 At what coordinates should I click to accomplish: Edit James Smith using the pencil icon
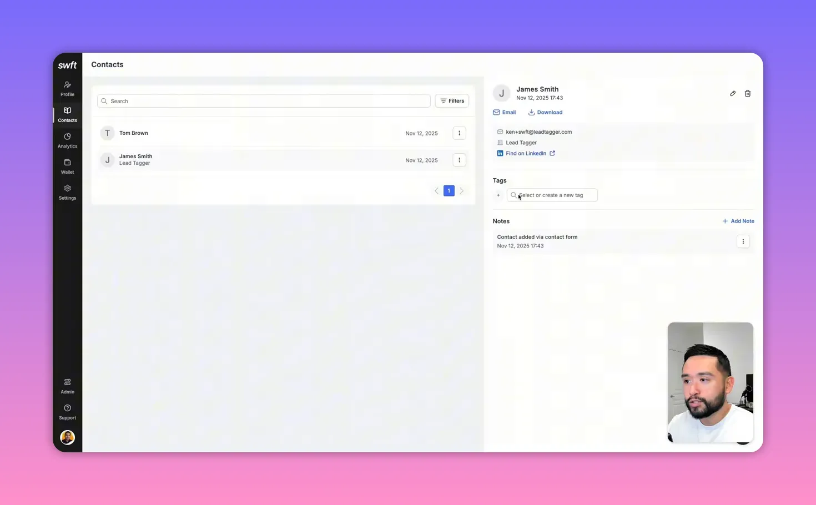pyautogui.click(x=733, y=93)
